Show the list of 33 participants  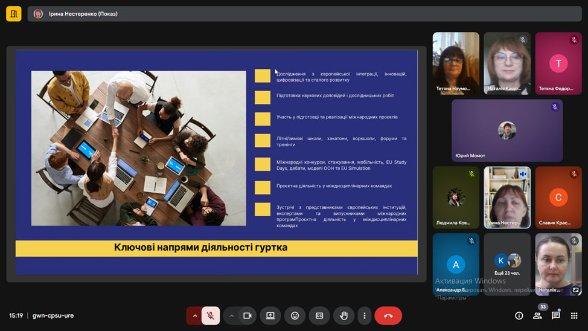(x=537, y=315)
